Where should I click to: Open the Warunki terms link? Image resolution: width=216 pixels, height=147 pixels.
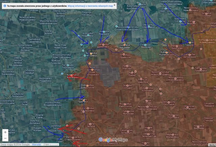tap(36, 145)
